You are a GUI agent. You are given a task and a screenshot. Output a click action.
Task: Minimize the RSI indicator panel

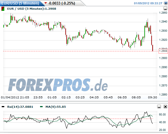(159, 107)
